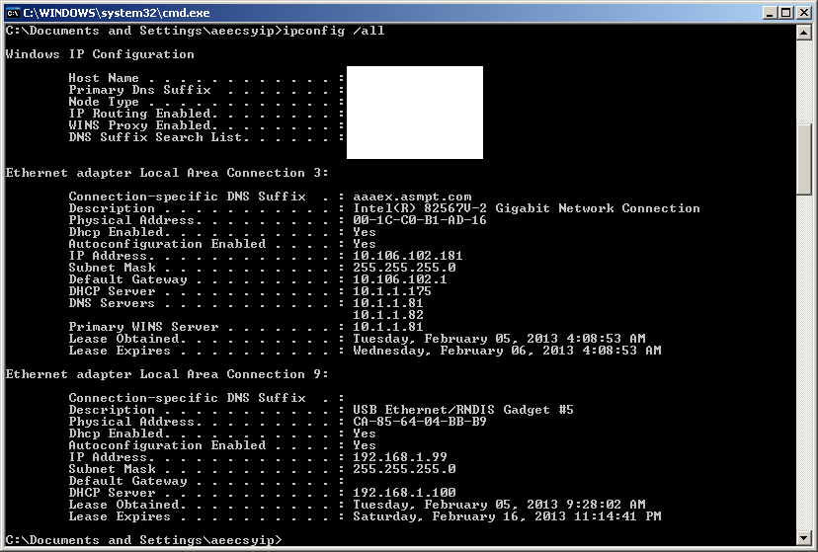Screen dimensions: 818x552
Task: Click the scrollbar up arrow
Action: (804, 33)
